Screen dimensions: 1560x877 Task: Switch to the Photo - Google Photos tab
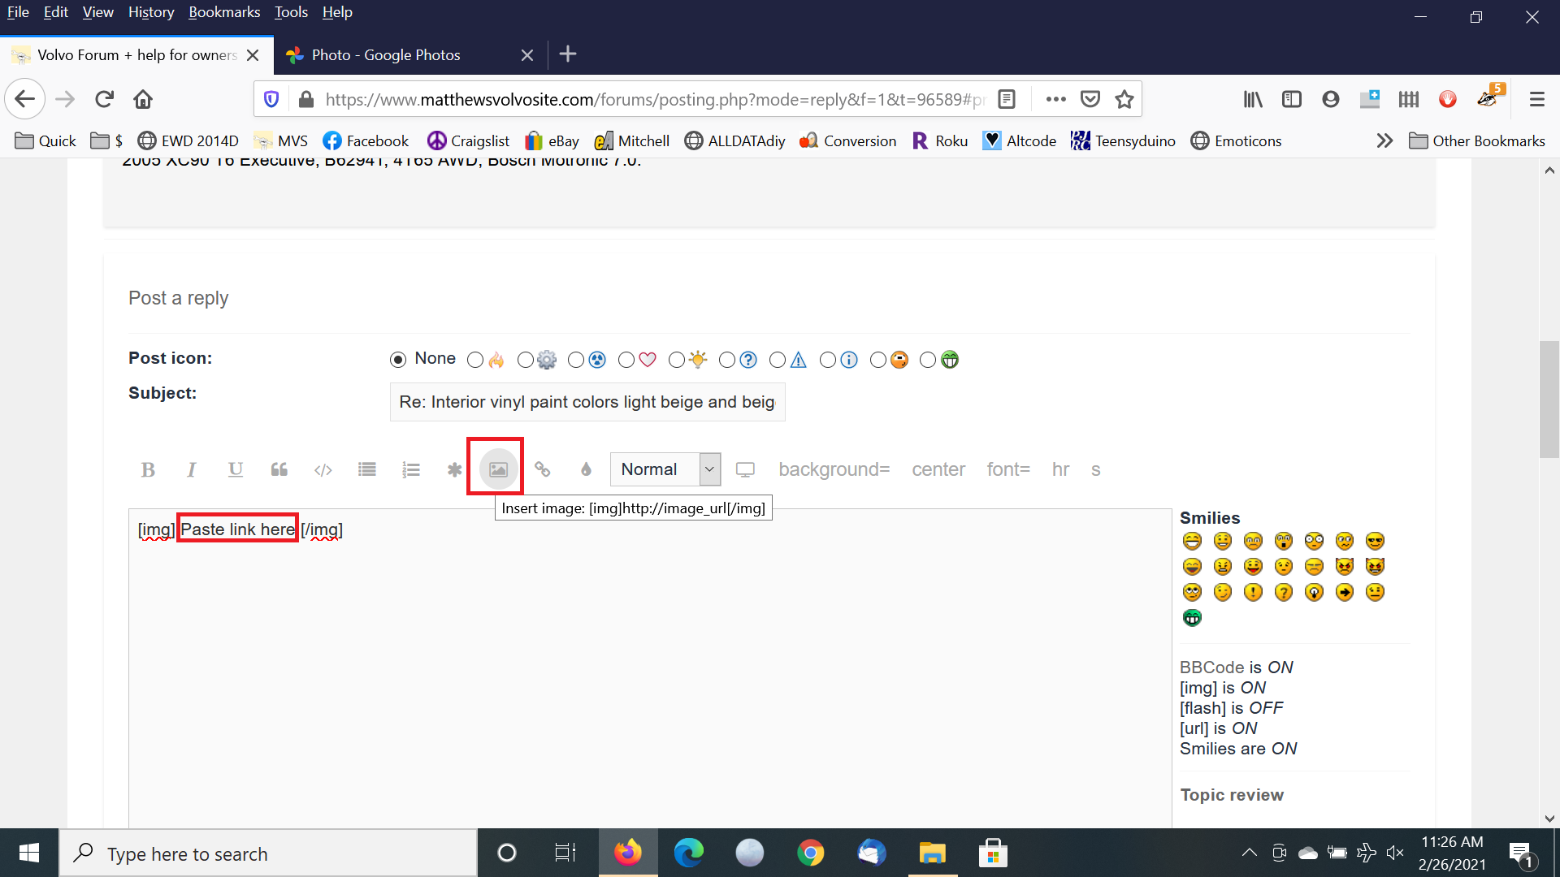click(386, 54)
